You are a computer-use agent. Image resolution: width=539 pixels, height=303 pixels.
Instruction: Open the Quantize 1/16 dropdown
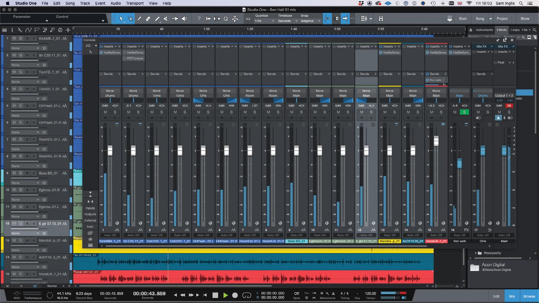[264, 21]
